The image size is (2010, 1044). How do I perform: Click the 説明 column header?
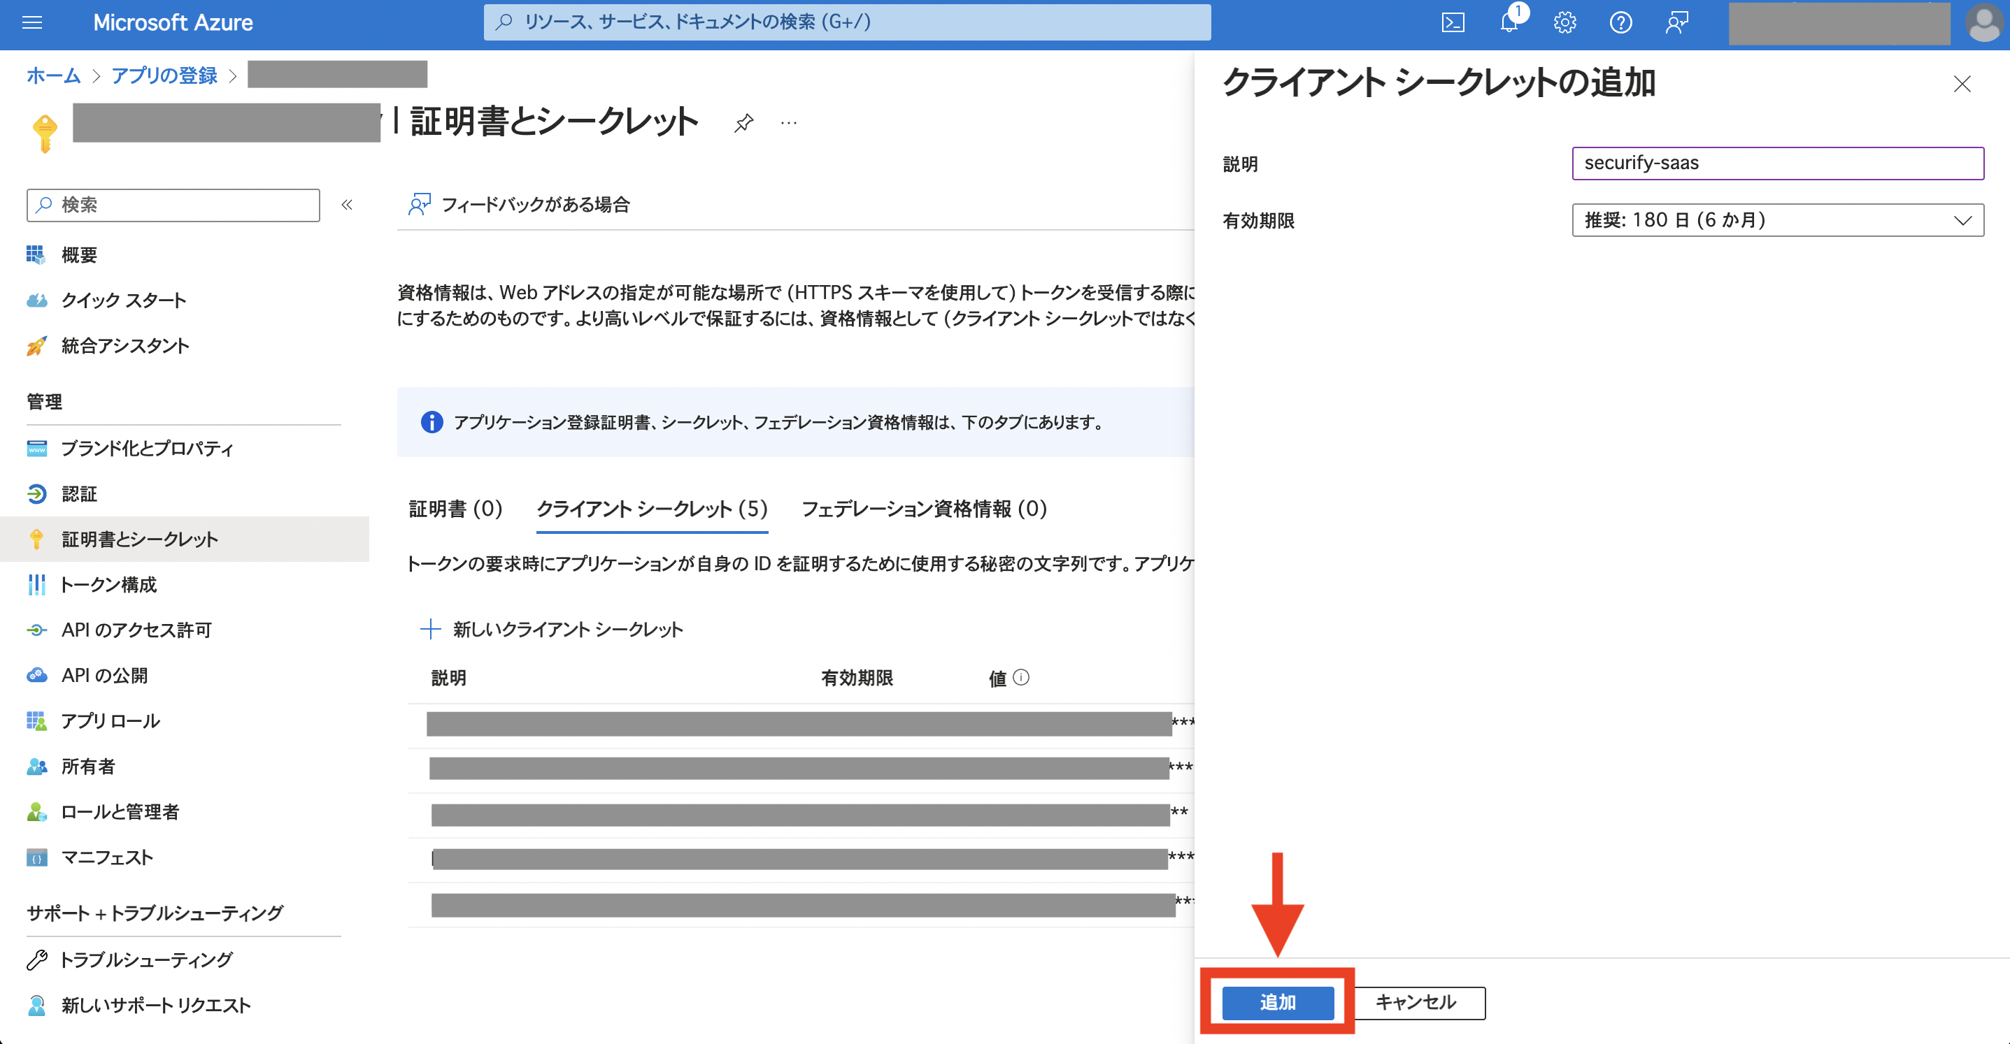point(449,678)
